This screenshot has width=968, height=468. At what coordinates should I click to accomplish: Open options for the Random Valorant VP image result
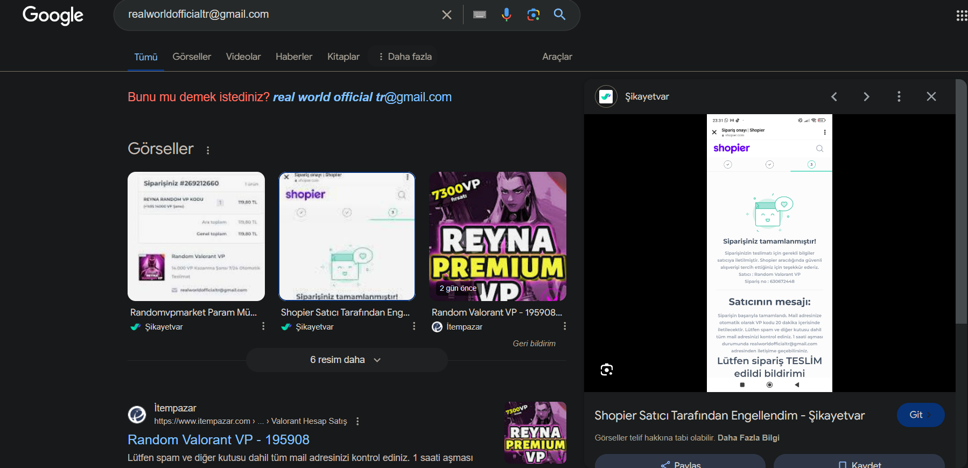click(x=565, y=326)
